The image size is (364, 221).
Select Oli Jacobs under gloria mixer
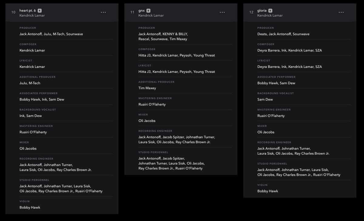[x=266, y=132]
